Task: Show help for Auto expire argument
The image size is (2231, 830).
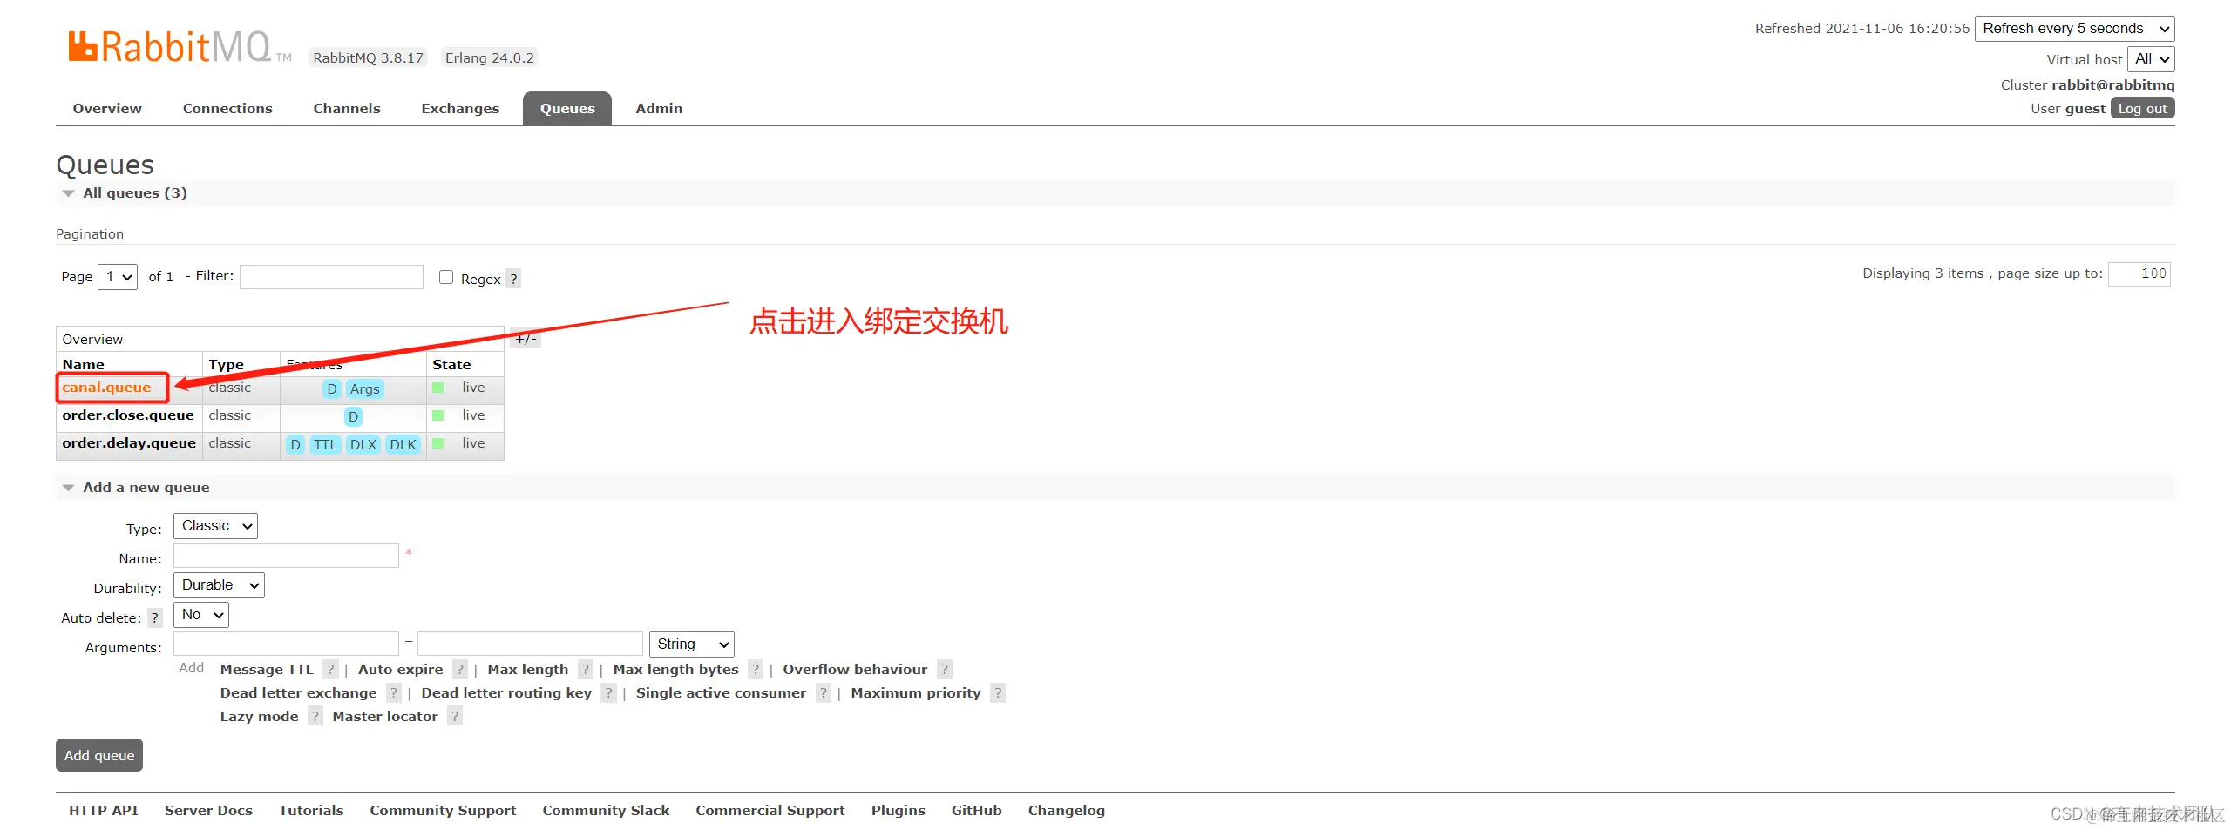Action: (460, 669)
